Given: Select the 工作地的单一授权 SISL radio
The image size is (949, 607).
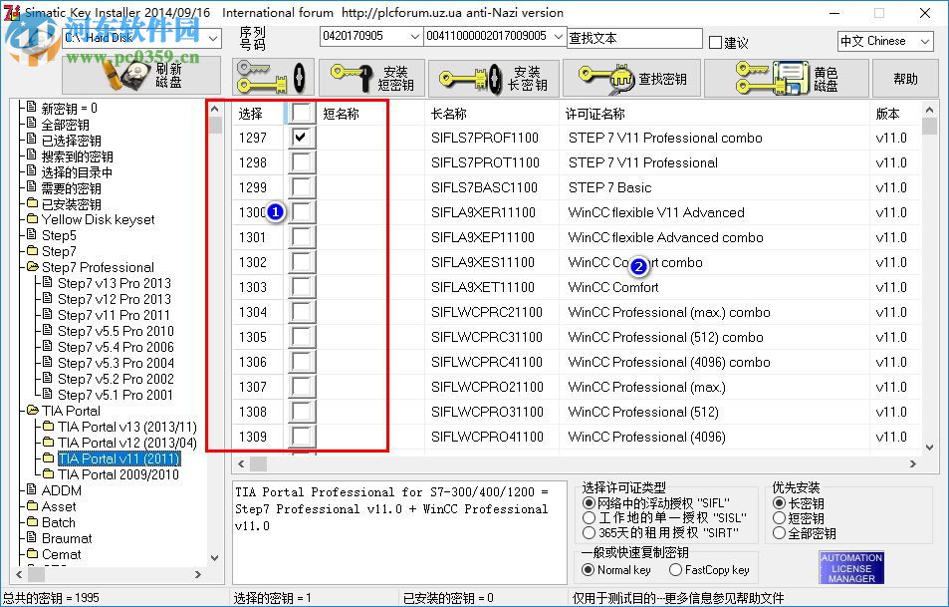Looking at the screenshot, I should tap(589, 518).
